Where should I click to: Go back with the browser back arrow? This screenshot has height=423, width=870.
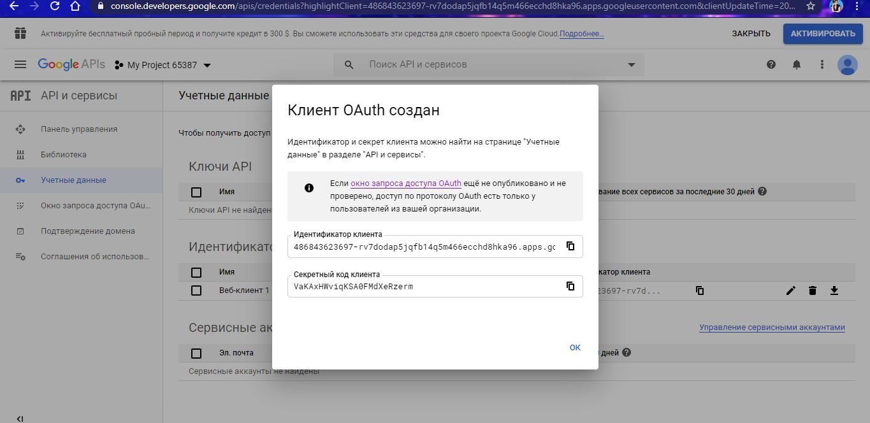click(13, 6)
